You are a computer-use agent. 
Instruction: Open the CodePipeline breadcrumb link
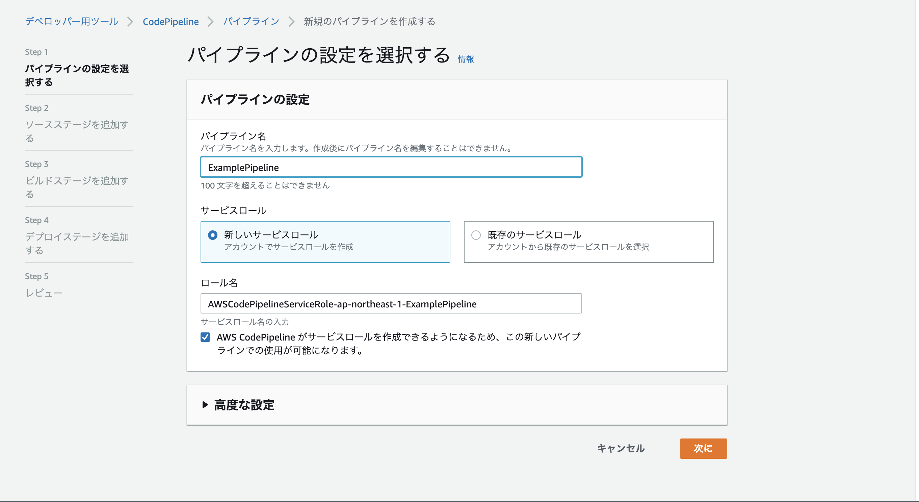(170, 21)
